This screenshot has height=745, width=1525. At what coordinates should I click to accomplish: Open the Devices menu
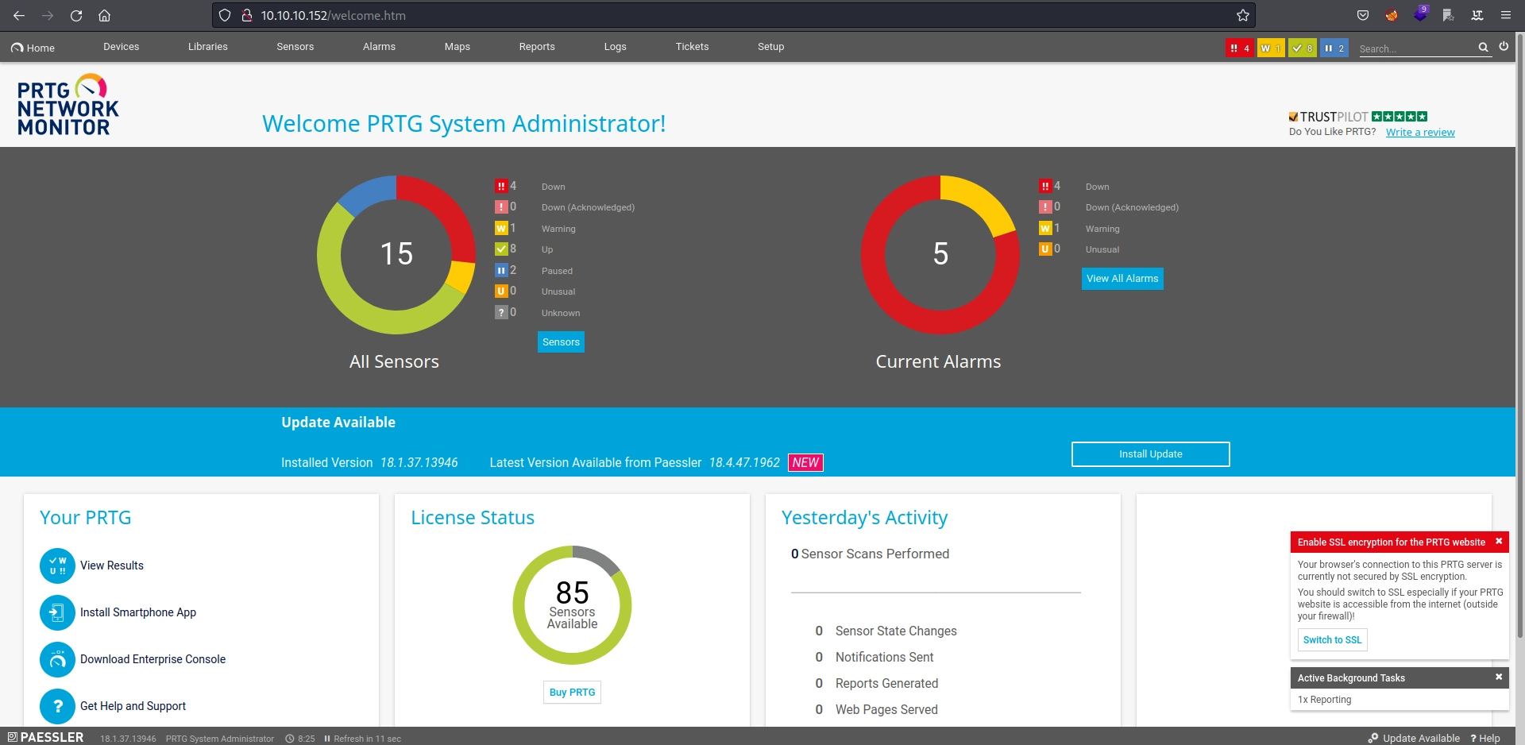[121, 47]
